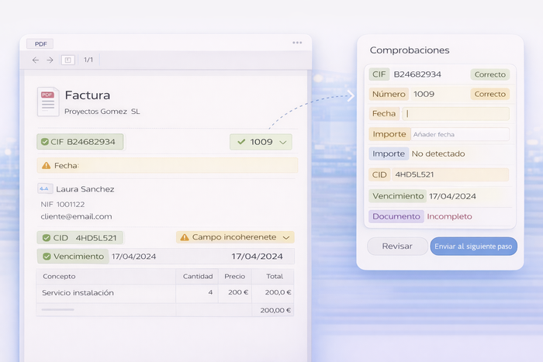Click the Correcto badge on the Número row
The height and width of the screenshot is (362, 543).
click(x=489, y=94)
